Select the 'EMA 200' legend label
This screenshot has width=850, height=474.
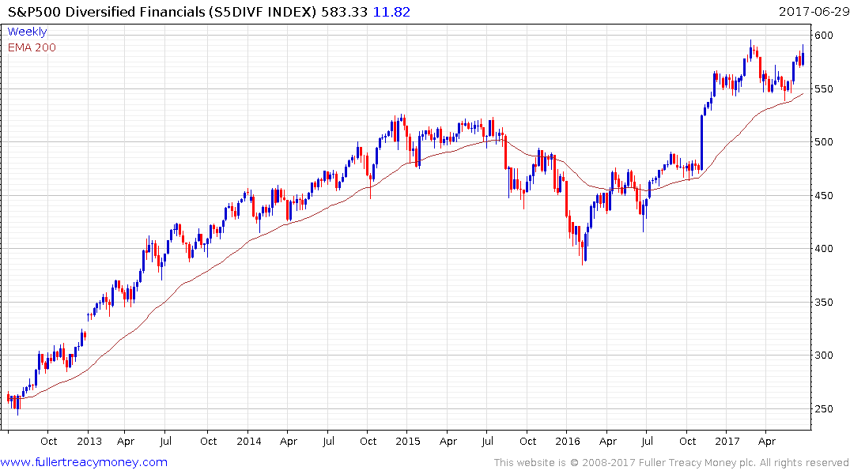(32, 47)
